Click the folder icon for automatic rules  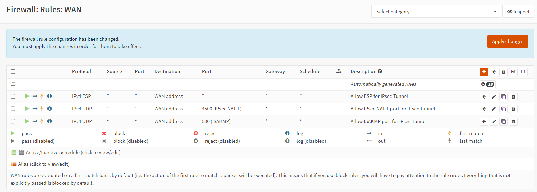13,84
